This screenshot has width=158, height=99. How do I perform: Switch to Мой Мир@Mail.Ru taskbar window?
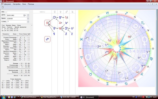pos(49,97)
